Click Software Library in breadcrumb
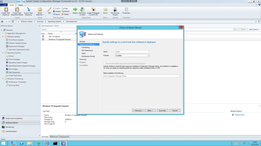261x146 pixels. pyautogui.click(x=27, y=21)
